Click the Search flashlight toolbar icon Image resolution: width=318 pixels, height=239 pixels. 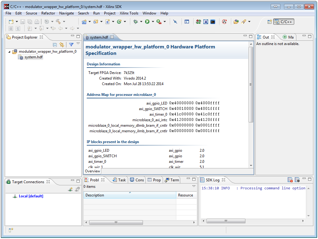(x=244, y=22)
